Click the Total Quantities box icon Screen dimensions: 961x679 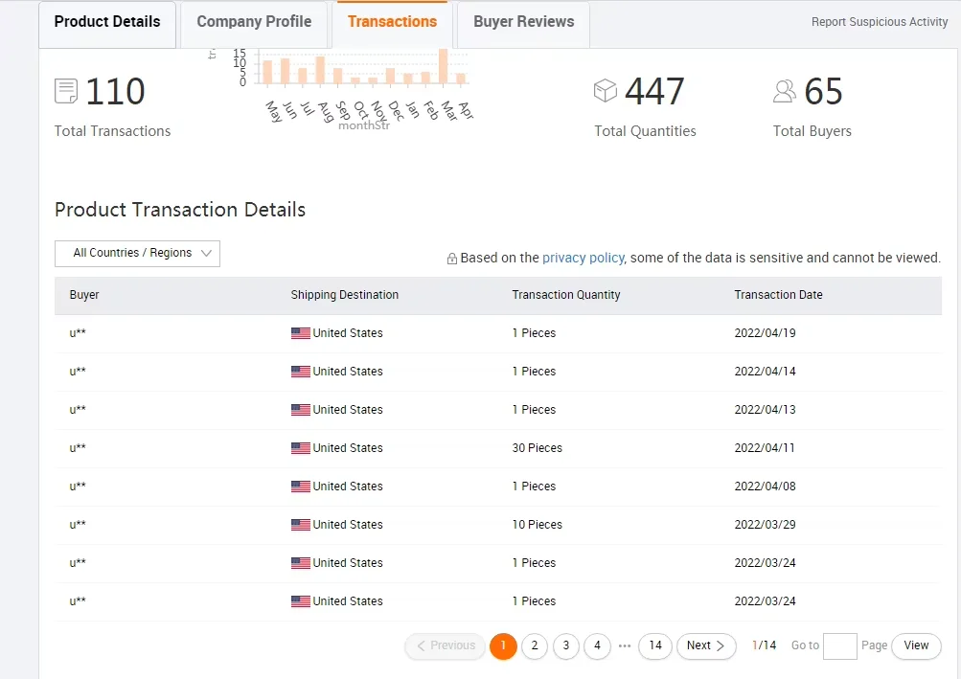coord(606,91)
